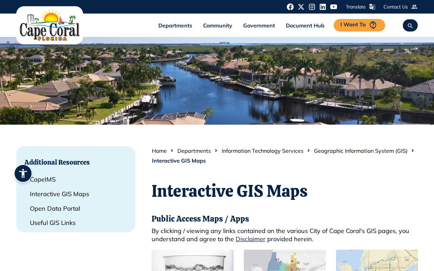Screen dimensions: 434x271
Task: Open Information Technology Services breadcrumb link
Action: tap(262, 151)
